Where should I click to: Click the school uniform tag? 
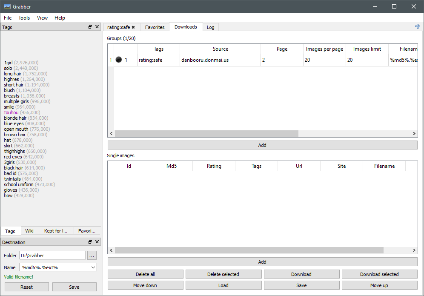click(19, 184)
